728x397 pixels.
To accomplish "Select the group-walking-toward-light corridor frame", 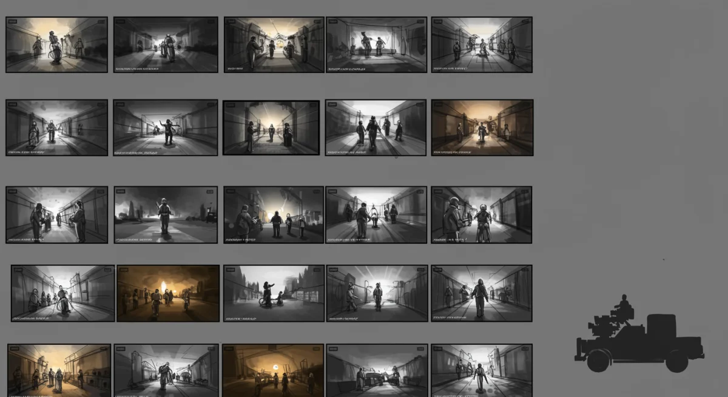I will (376, 127).
